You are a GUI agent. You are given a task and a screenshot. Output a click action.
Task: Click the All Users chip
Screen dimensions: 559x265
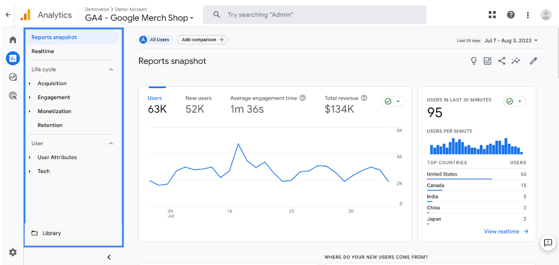coord(156,40)
